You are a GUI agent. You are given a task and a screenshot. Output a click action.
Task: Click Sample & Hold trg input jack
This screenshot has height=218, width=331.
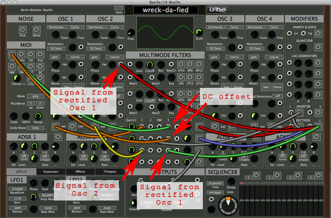tap(303, 33)
